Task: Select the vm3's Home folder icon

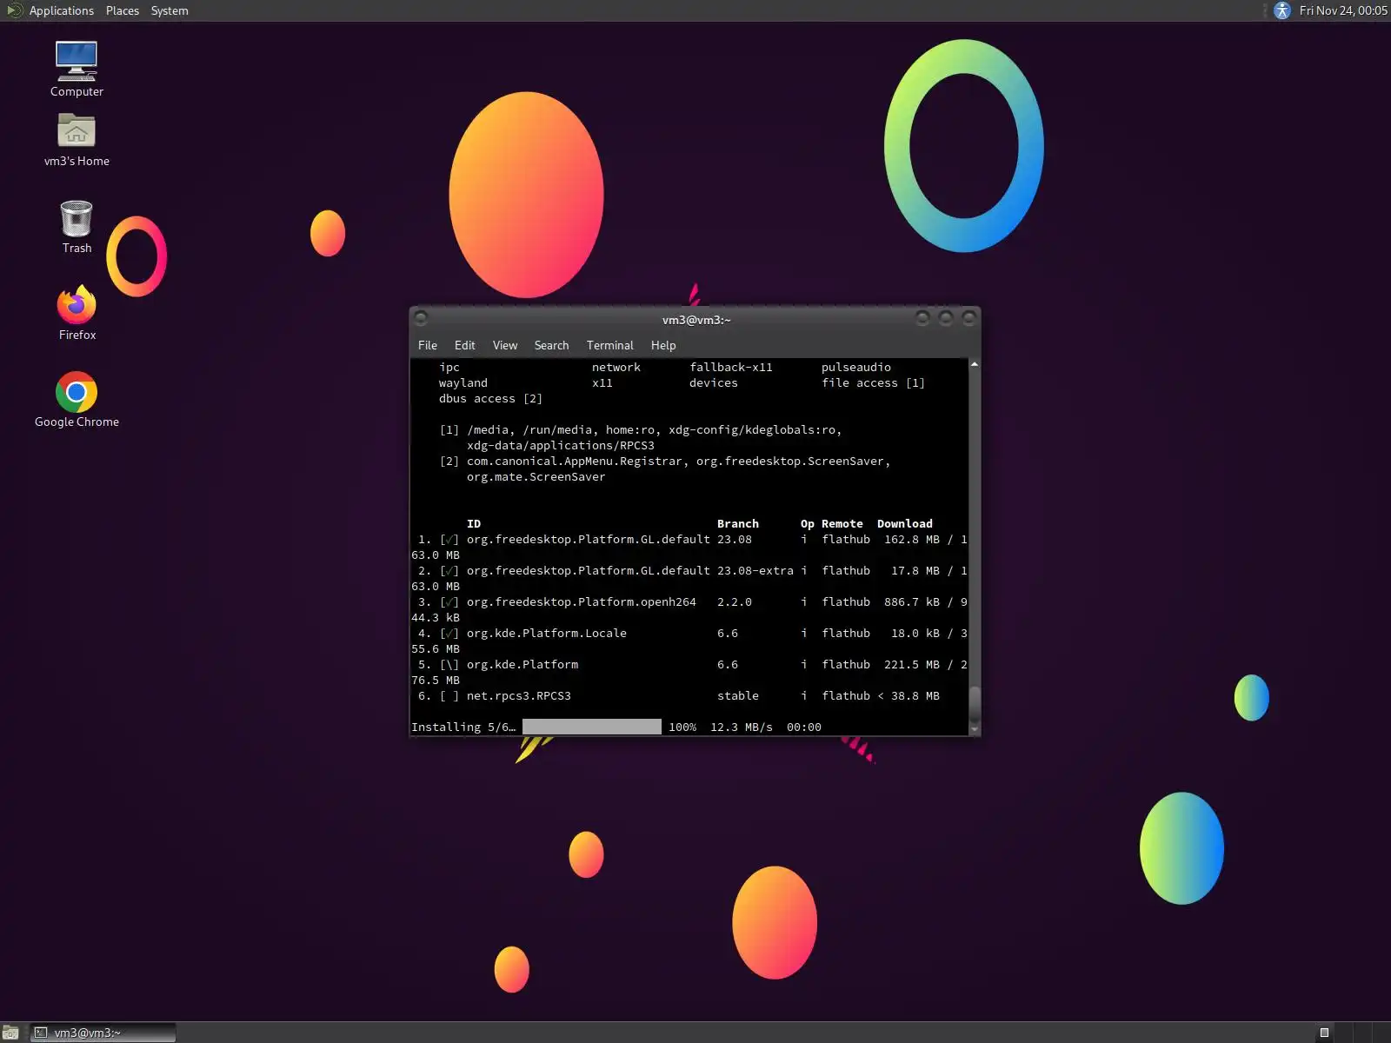Action: pos(77,139)
